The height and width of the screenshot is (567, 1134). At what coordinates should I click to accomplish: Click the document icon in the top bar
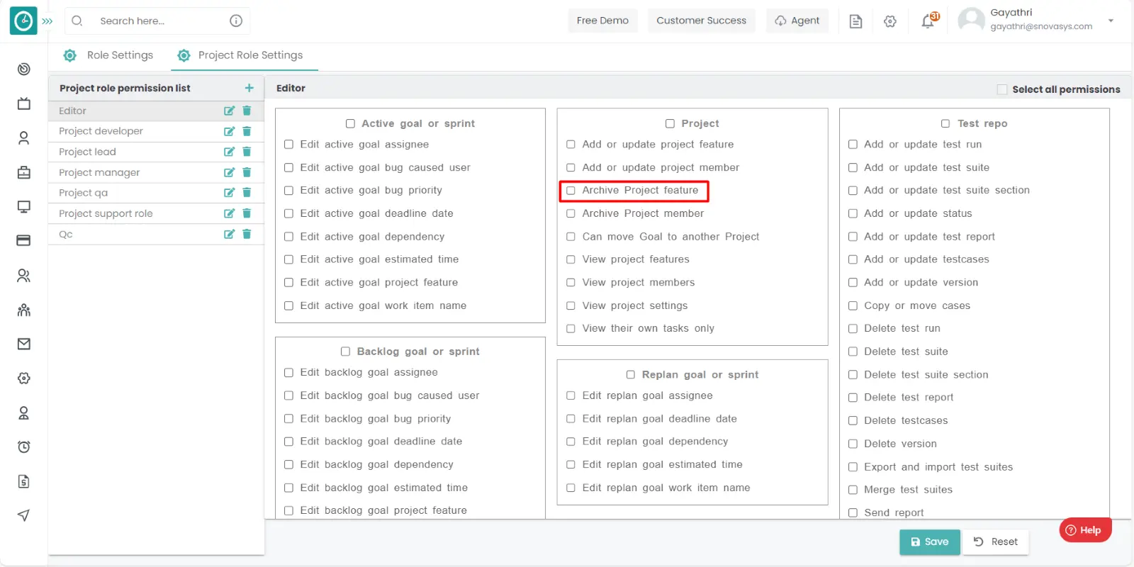(x=855, y=21)
